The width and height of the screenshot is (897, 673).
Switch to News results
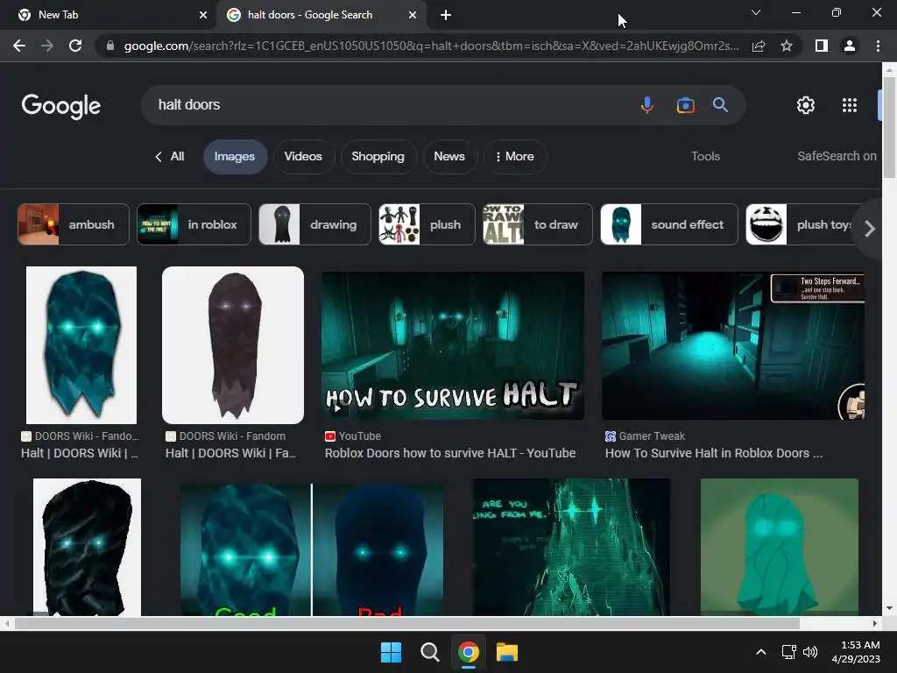point(449,157)
